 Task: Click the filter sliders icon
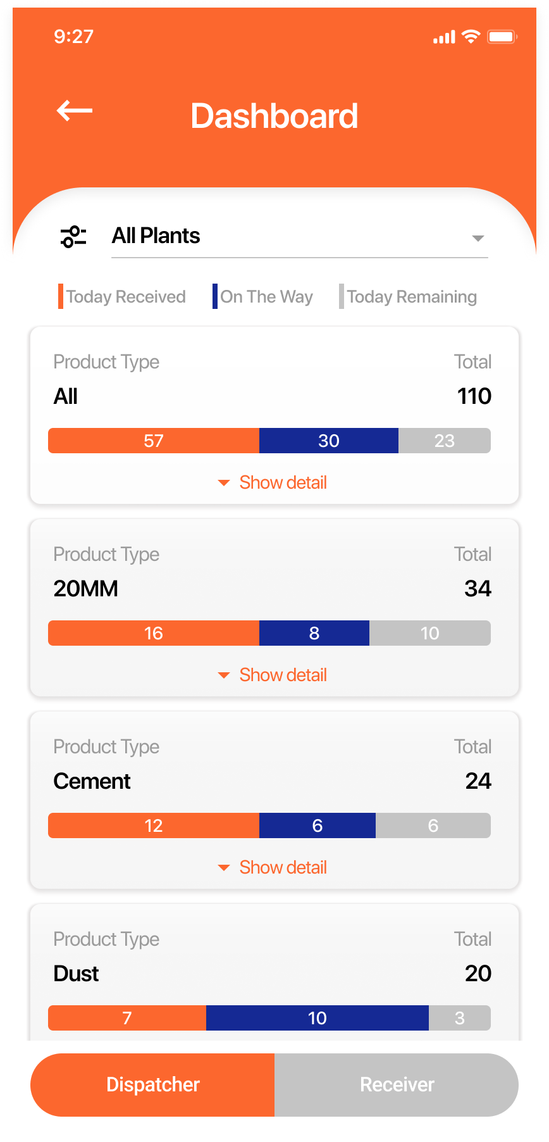[73, 237]
